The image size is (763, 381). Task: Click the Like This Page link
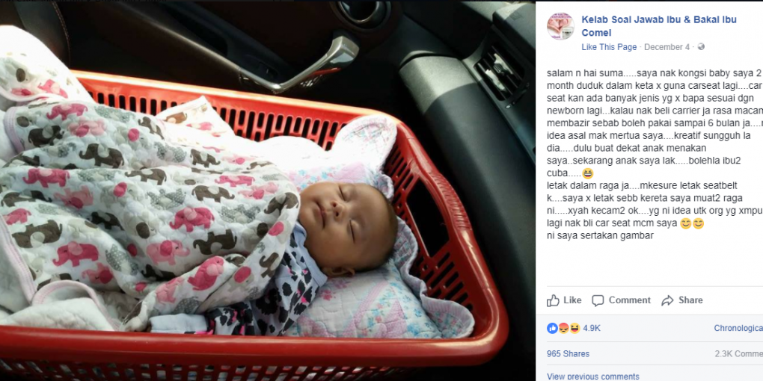(x=609, y=47)
